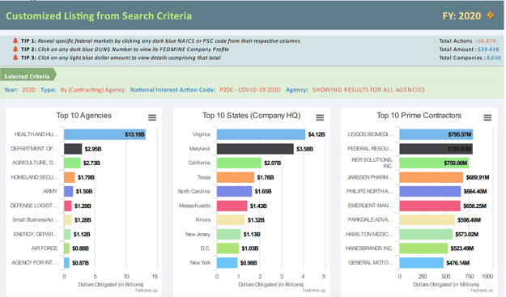Click the New Jersey $1.13B bar
506x297 pixels.
click(228, 234)
